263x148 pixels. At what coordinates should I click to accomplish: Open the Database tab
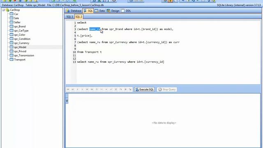(74, 11)
